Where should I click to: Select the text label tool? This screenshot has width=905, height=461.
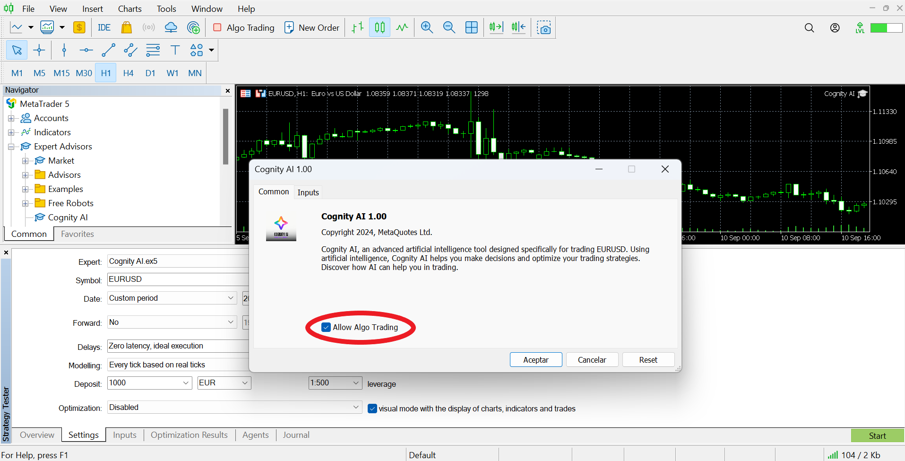[175, 50]
